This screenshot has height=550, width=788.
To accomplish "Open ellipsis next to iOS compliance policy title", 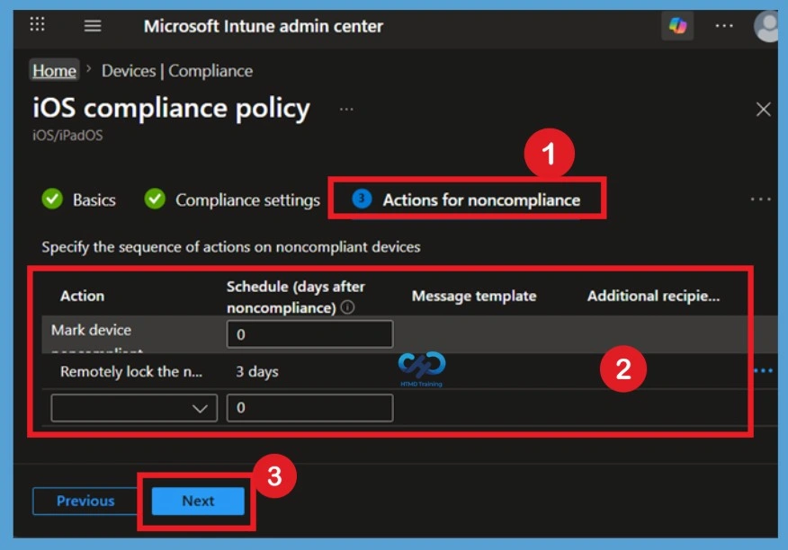I will 346,109.
